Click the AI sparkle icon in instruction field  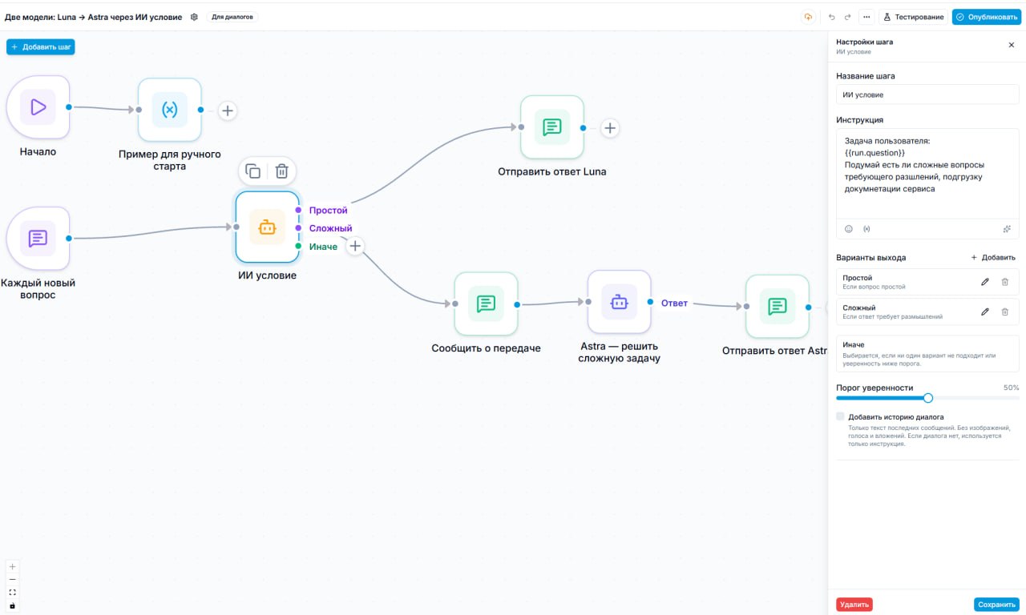tap(1007, 229)
